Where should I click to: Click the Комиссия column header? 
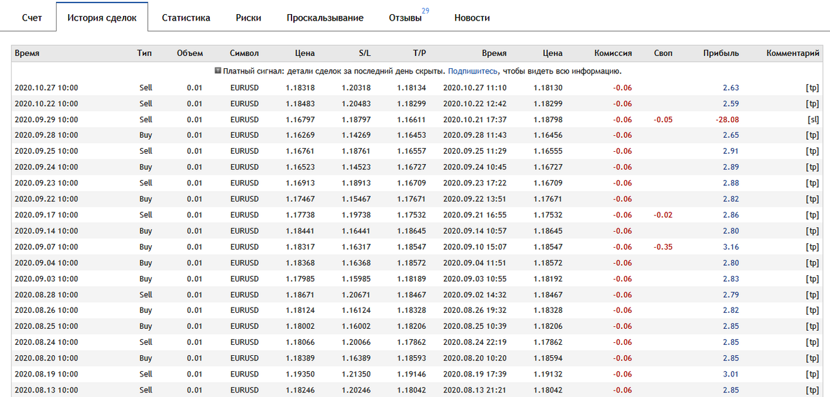(613, 53)
